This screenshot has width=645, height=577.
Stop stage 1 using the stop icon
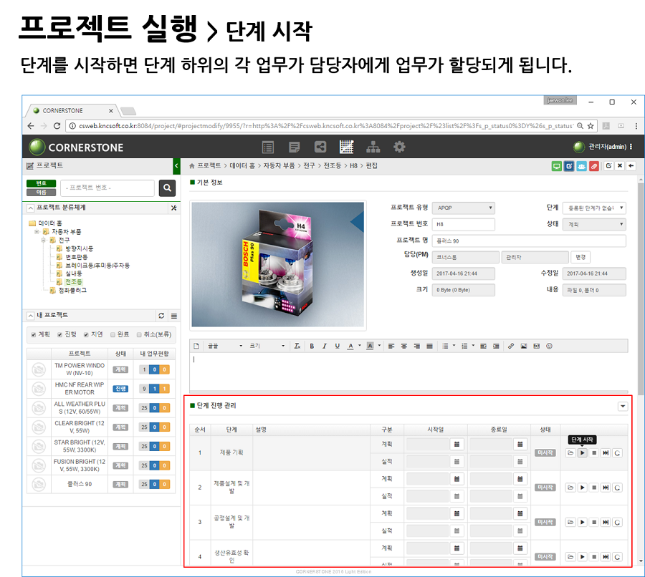coord(594,453)
